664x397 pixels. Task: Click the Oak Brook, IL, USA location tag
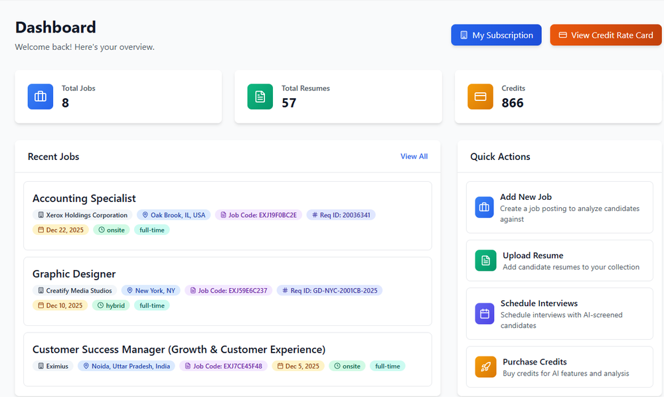coord(173,215)
